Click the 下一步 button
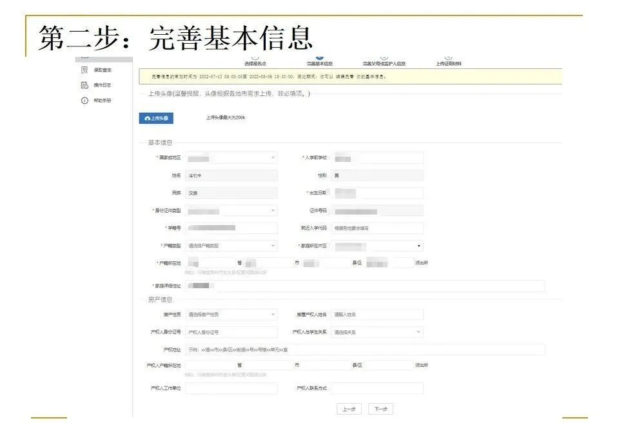Viewport: 619px width, 423px height. pyautogui.click(x=382, y=408)
